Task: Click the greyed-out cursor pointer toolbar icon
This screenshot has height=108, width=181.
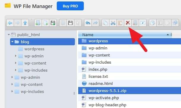Action: point(78,23)
